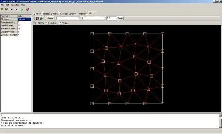This screenshot has width=222, height=134.
Task: Click the Save disk icon in main toolbar
Action: click(6, 9)
